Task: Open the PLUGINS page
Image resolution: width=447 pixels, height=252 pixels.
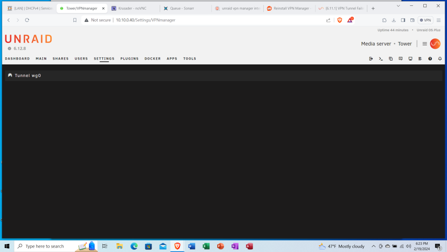Action: [130, 59]
